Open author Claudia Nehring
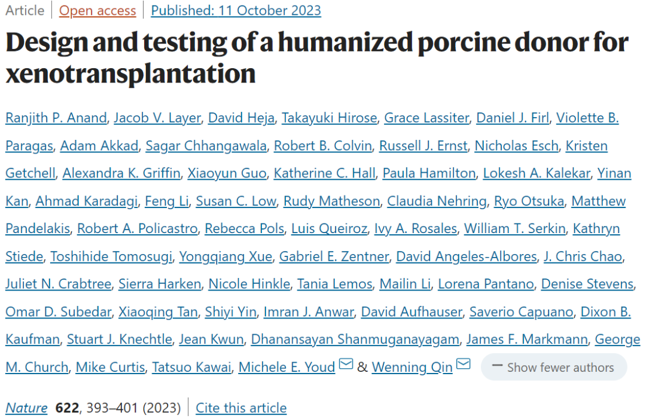The width and height of the screenshot is (646, 419). [437, 201]
